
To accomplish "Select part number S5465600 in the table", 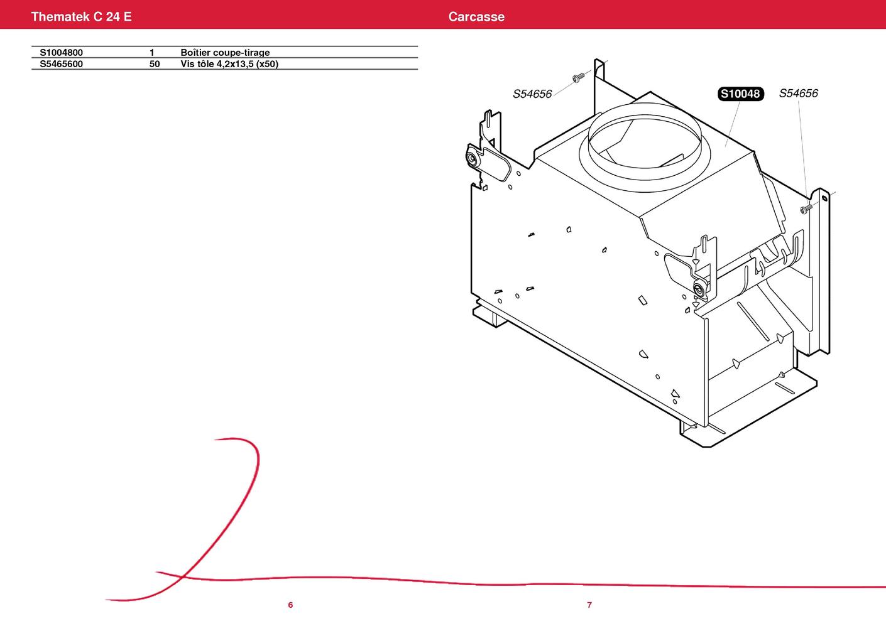I will (x=61, y=64).
